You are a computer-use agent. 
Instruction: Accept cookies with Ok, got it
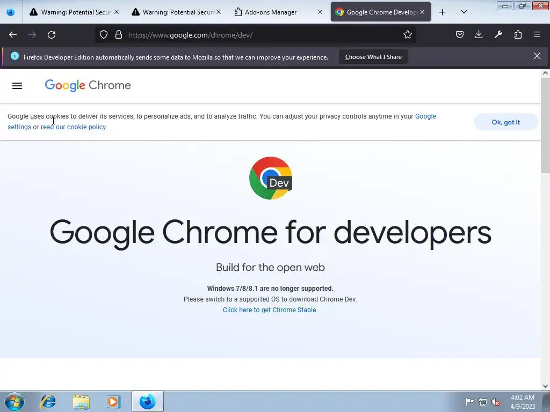tap(506, 122)
